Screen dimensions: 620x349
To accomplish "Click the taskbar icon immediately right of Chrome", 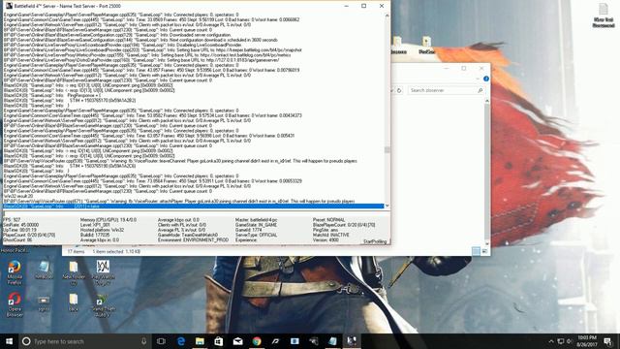I will point(275,341).
